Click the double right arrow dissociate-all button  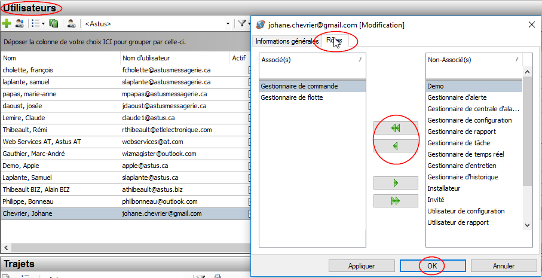click(x=395, y=201)
